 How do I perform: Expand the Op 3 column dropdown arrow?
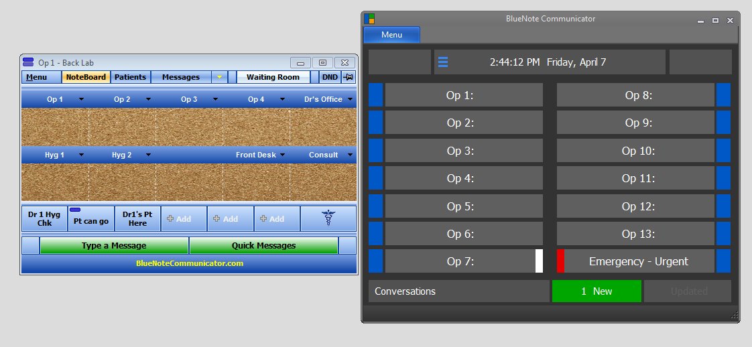215,99
